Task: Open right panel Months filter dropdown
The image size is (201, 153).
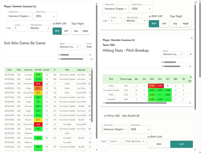Action: pos(136,21)
